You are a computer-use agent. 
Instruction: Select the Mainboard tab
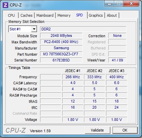[45, 15]
